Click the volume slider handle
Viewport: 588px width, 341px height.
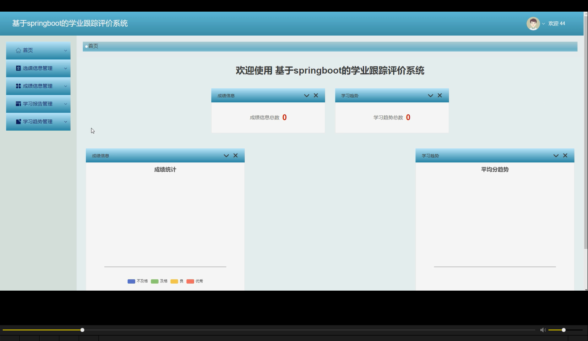[564, 330]
